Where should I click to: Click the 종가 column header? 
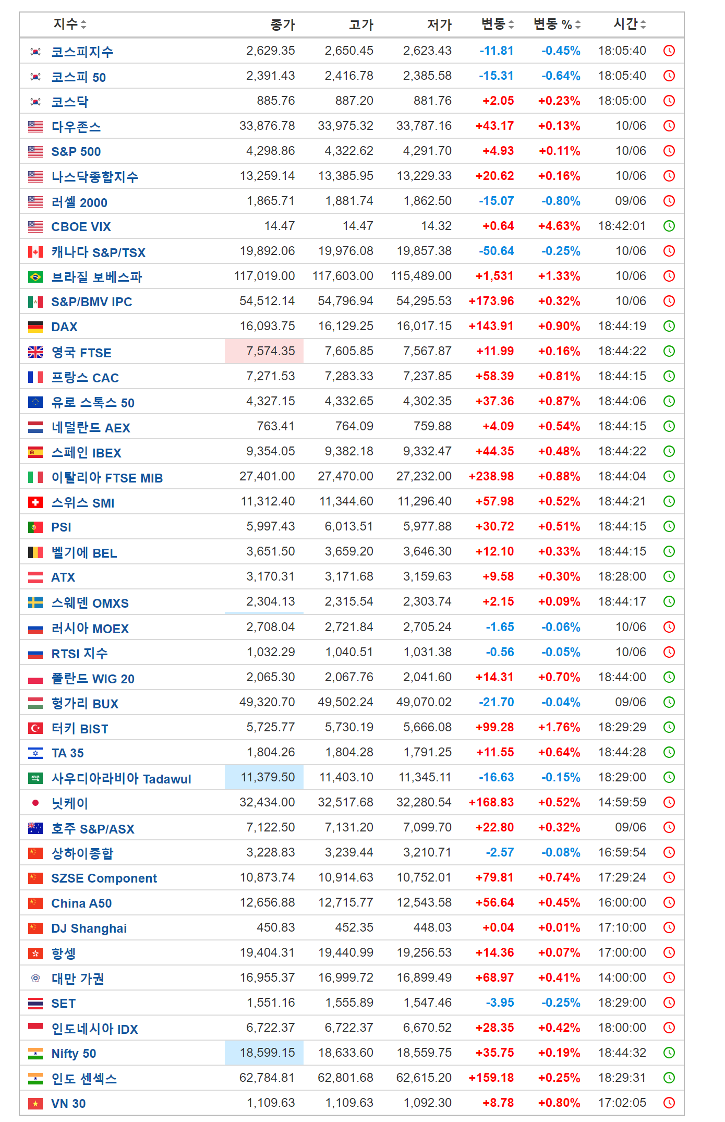(283, 25)
